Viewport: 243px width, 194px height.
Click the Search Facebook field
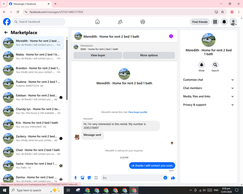(x=39, y=22)
